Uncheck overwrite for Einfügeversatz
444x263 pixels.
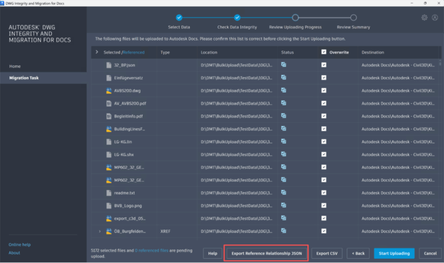pos(324,78)
